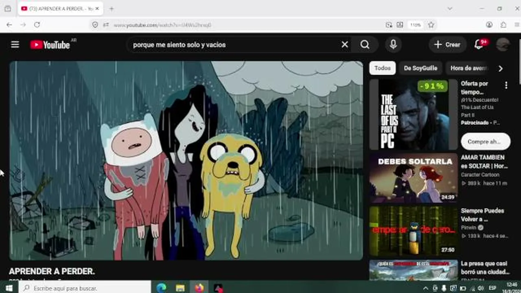The height and width of the screenshot is (293, 521).
Task: Open Caracter Cartoon channel name
Action: click(x=480, y=175)
